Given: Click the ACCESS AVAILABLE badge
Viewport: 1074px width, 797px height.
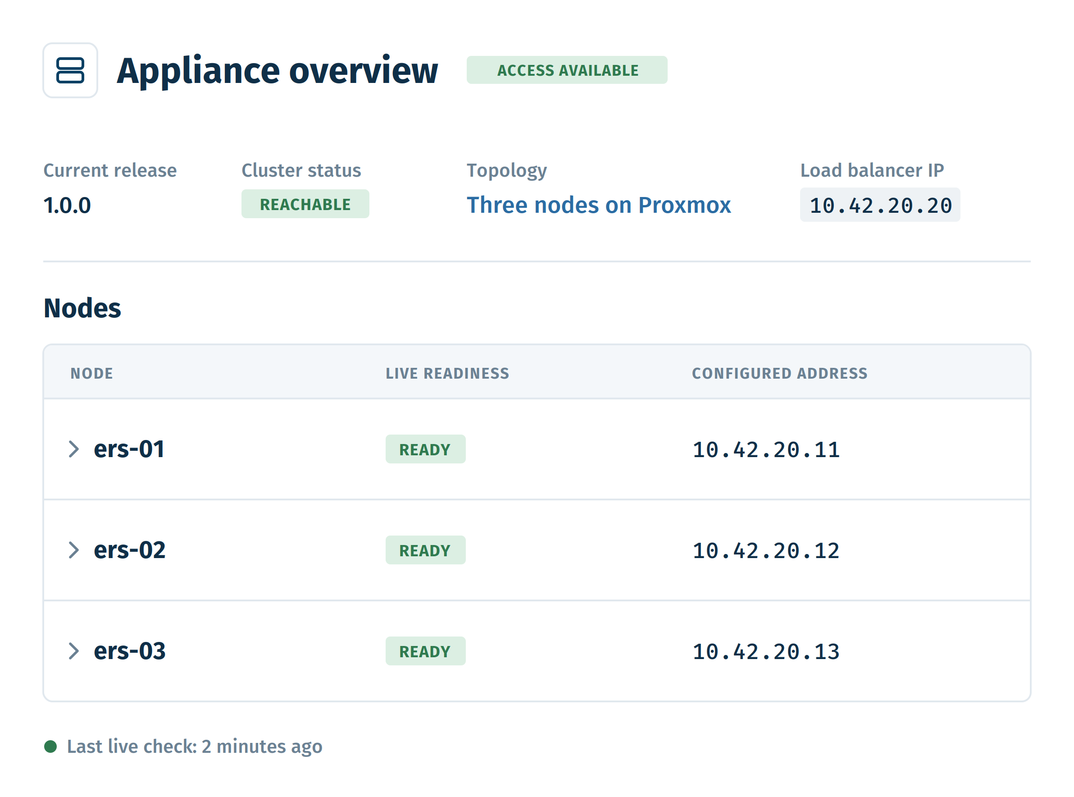Looking at the screenshot, I should [x=567, y=70].
